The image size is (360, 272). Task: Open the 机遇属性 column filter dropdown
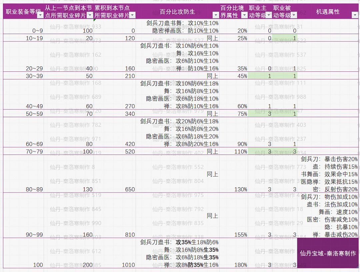pyautogui.click(x=354, y=15)
